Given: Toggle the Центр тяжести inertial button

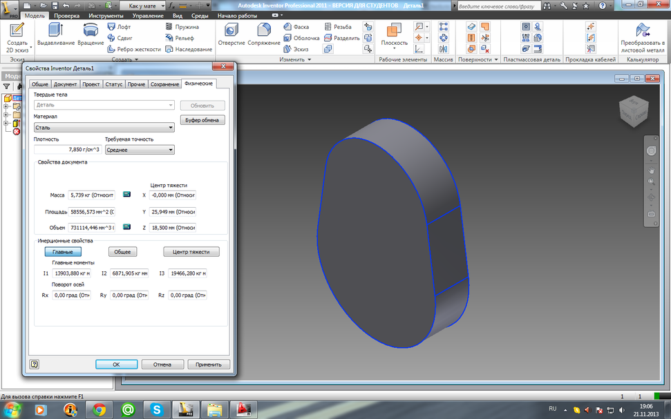Looking at the screenshot, I should pos(191,252).
